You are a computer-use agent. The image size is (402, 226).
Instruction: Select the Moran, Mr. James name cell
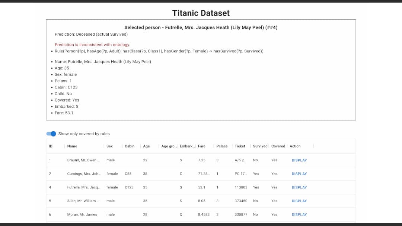click(82, 214)
